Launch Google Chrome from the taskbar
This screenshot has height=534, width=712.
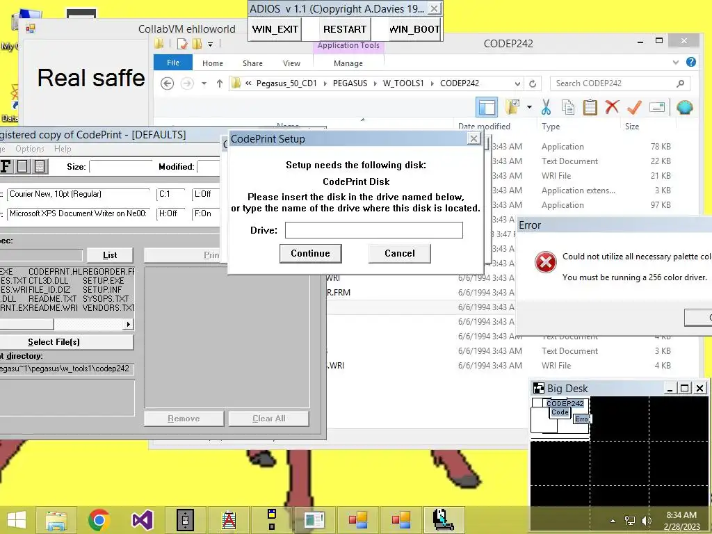click(x=99, y=520)
